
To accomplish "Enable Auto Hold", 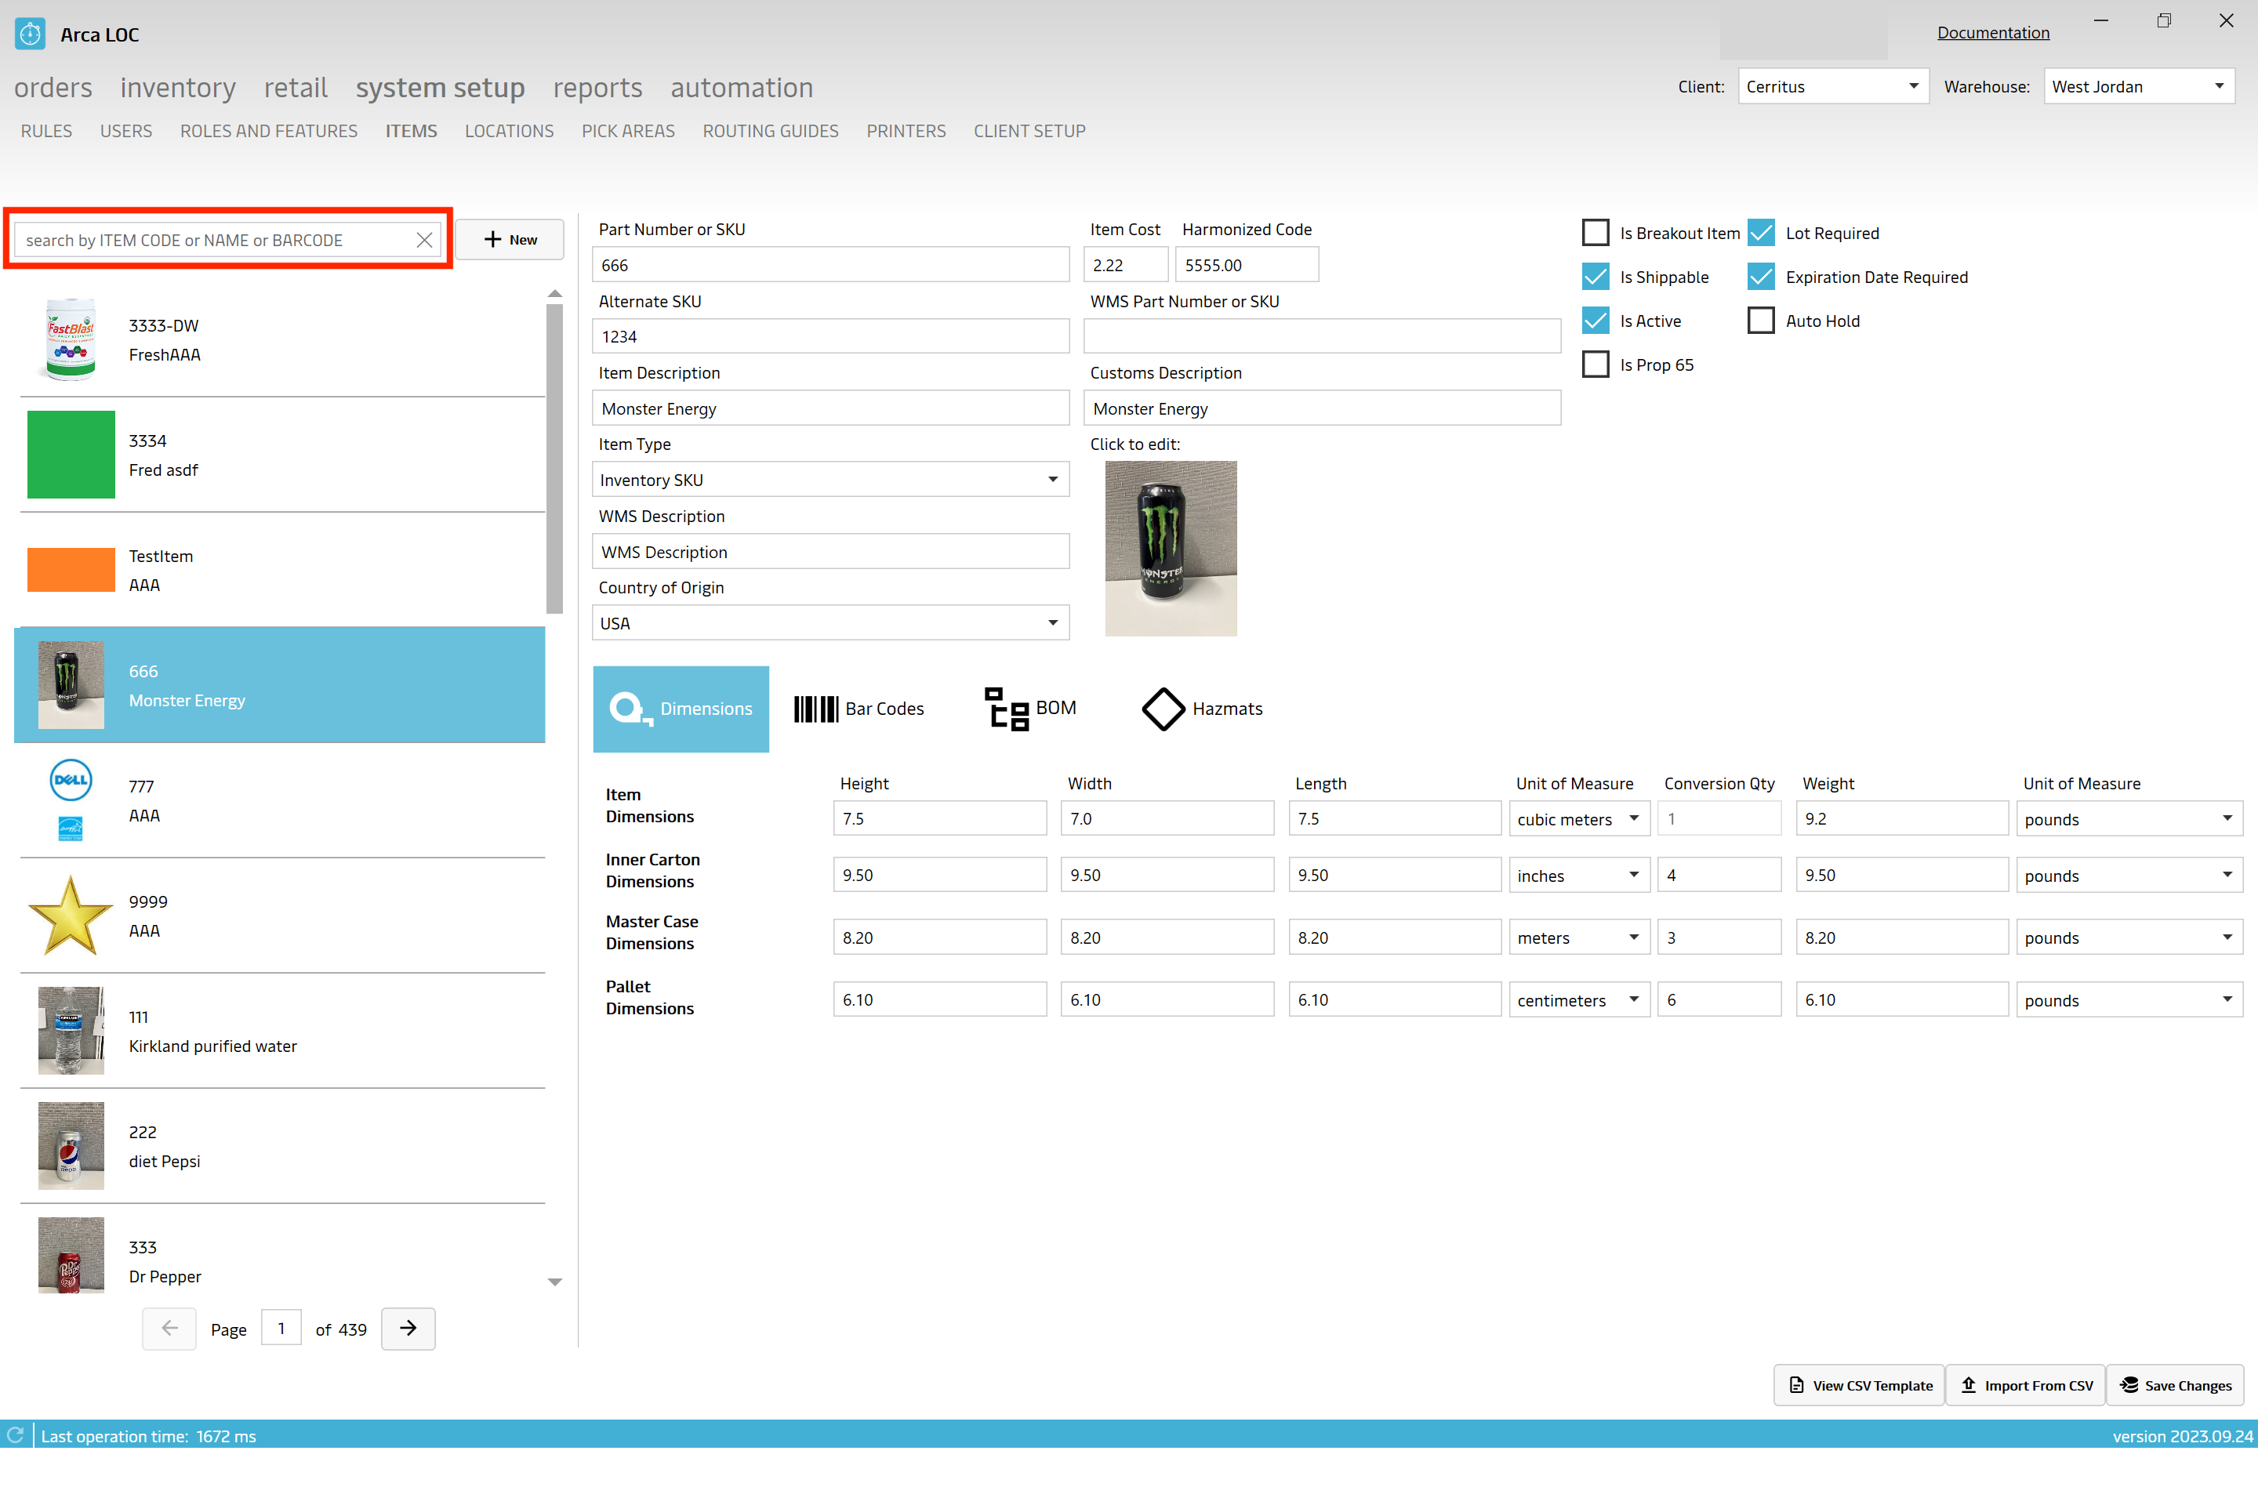I will (1762, 321).
